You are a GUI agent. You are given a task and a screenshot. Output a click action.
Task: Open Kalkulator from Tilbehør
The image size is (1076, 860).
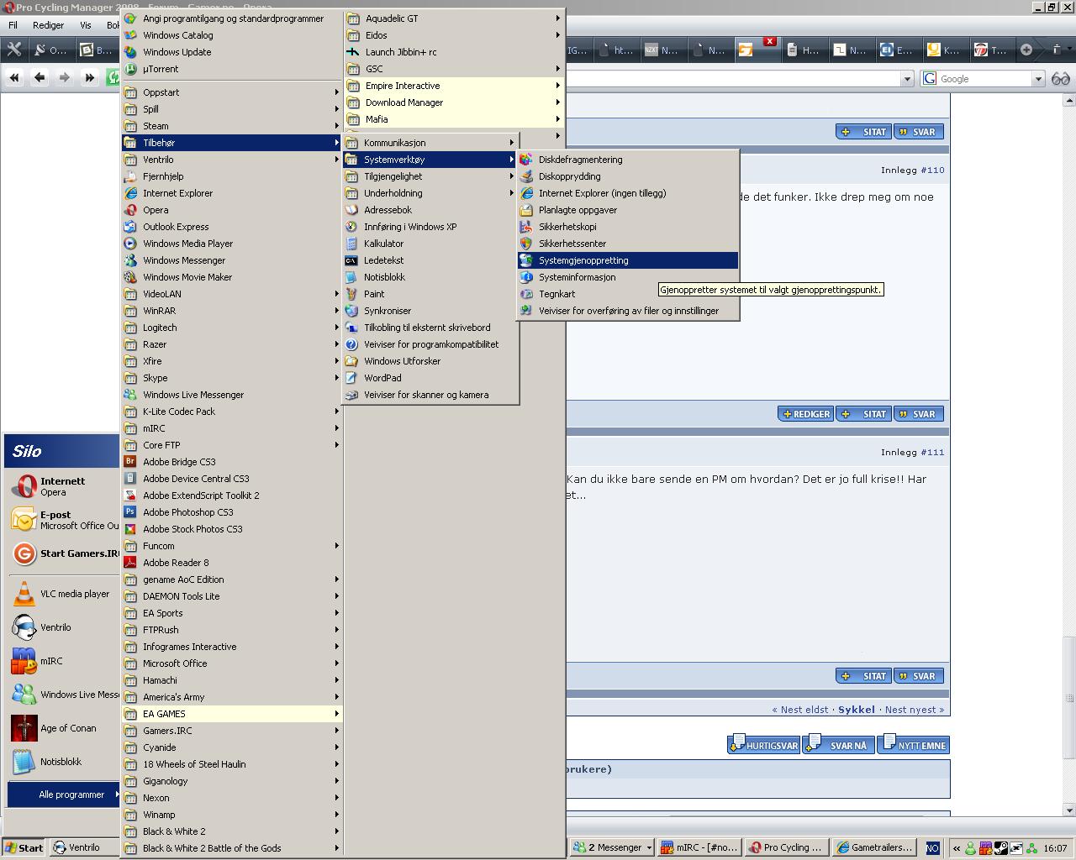point(430,244)
